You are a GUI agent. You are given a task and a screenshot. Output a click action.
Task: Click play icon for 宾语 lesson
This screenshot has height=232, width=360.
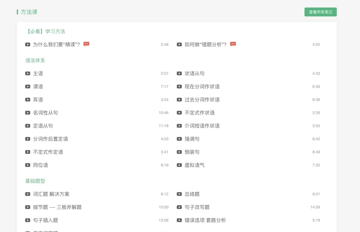28,99
